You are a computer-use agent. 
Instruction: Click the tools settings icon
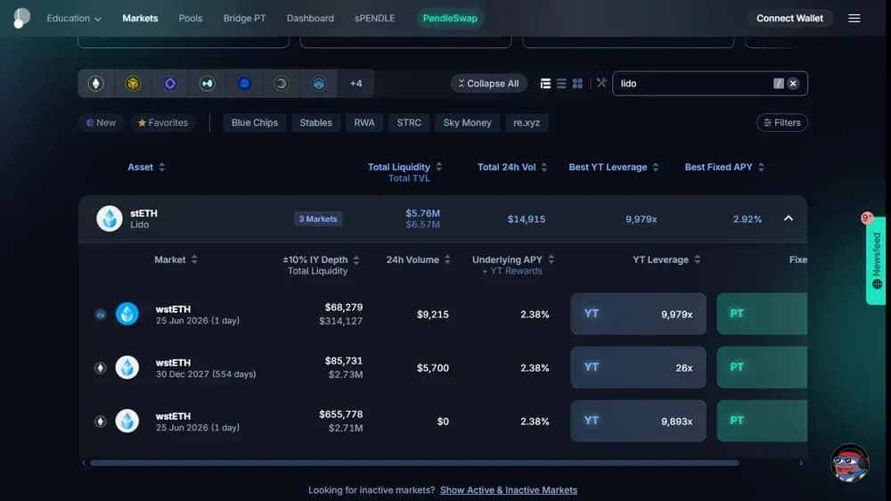coord(601,83)
